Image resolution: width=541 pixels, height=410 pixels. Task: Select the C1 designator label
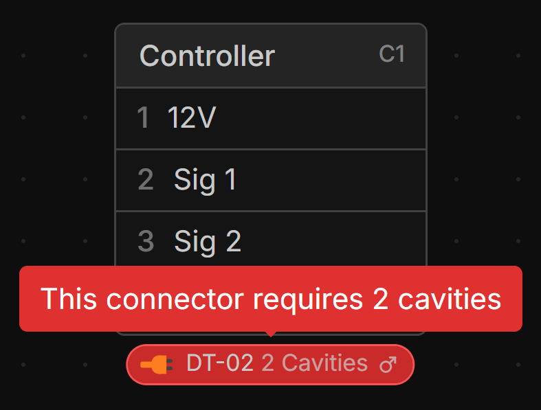coord(392,54)
